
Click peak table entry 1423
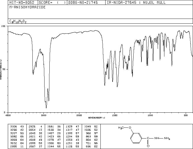coord(50,136)
